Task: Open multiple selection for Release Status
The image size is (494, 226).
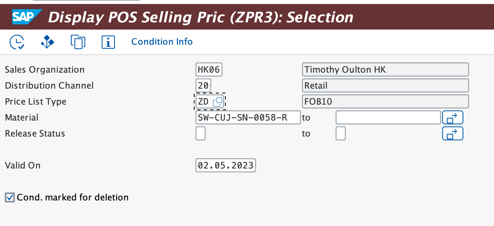Action: [x=452, y=134]
